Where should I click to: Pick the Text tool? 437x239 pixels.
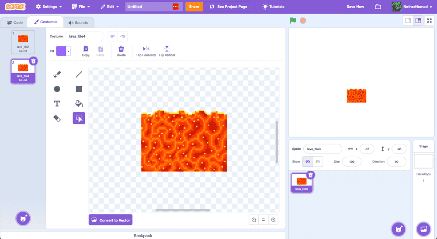pos(57,104)
